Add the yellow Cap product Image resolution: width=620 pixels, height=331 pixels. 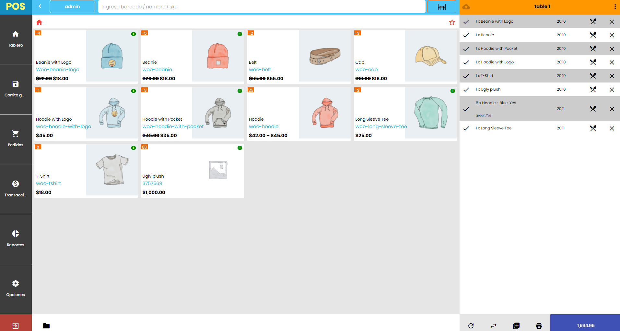coord(405,57)
